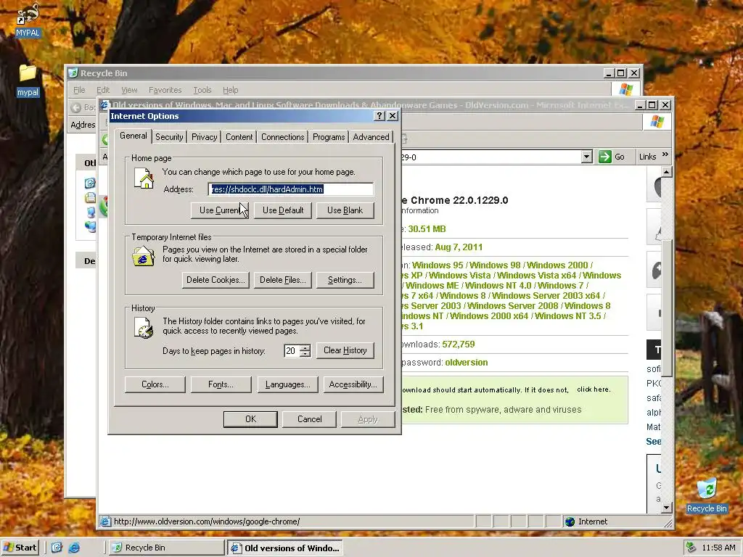
Task: Open Edit menu in Recycle Bin window
Action: (103, 90)
